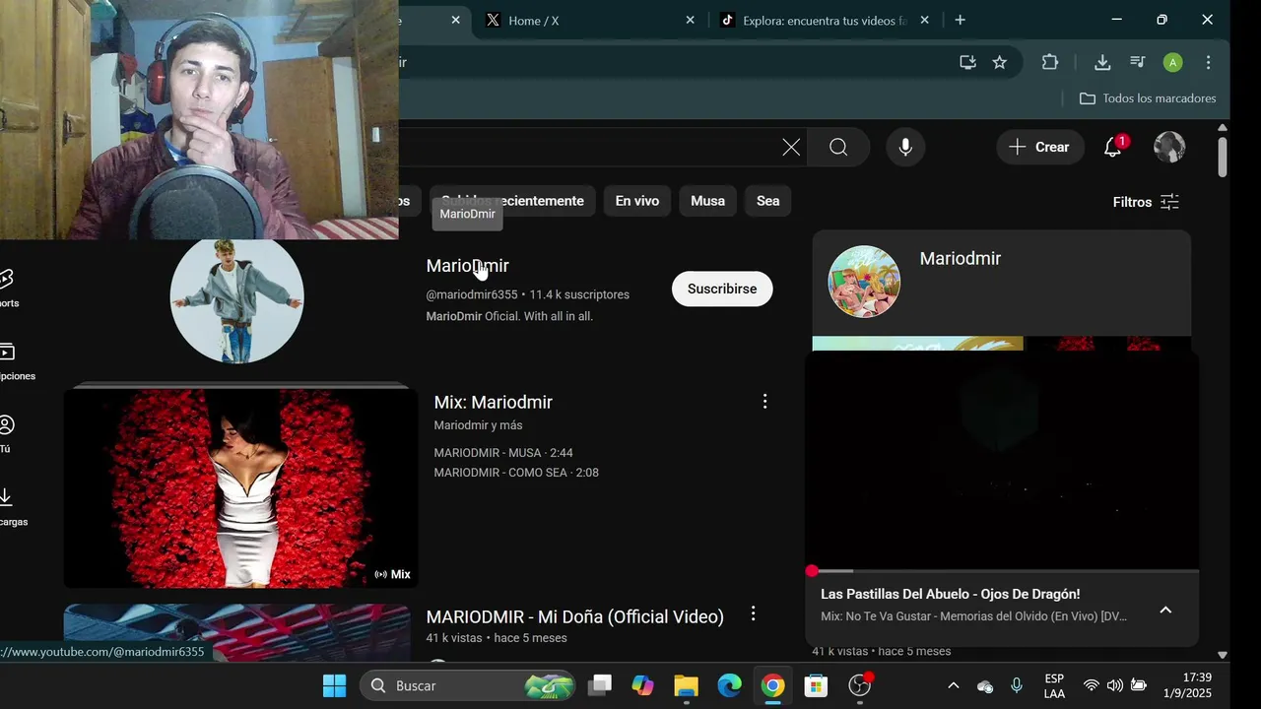Viewport: 1261px width, 709px height.
Task: Open Microsoft Store from the taskbar
Action: coord(816,685)
